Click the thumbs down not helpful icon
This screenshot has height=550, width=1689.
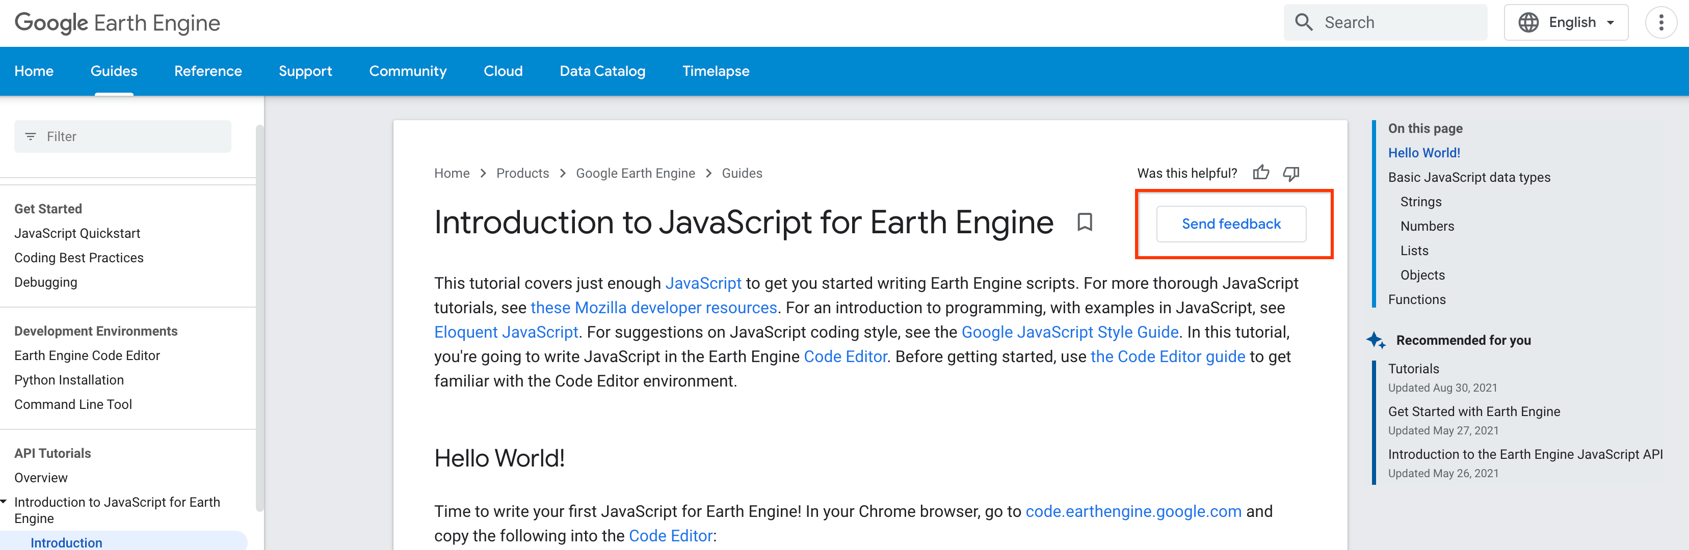pyautogui.click(x=1290, y=173)
